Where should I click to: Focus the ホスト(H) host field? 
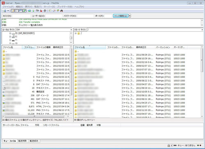point(21,16)
